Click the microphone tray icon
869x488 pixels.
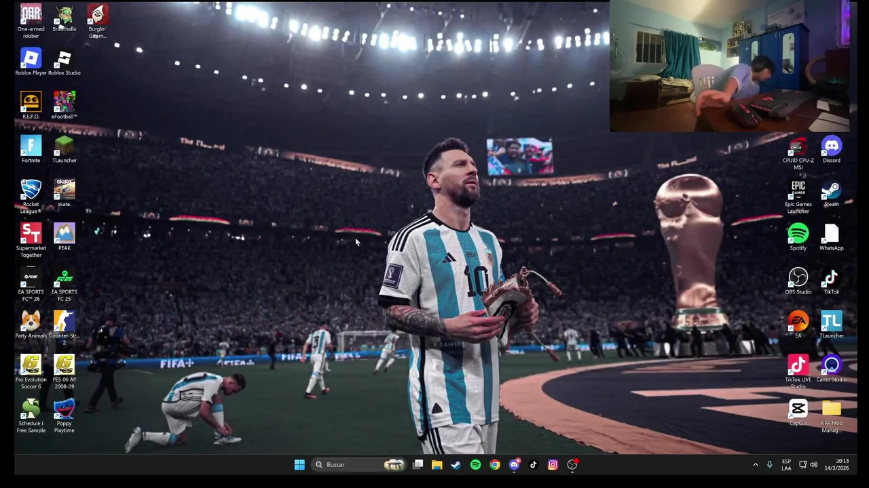pos(769,464)
